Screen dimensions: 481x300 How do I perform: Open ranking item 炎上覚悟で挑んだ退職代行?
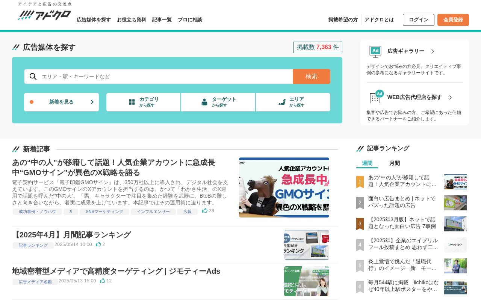(x=403, y=265)
